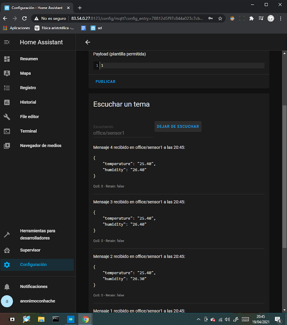287x325 pixels.
Task: Select Configuración in the sidebar
Action: (x=33, y=265)
